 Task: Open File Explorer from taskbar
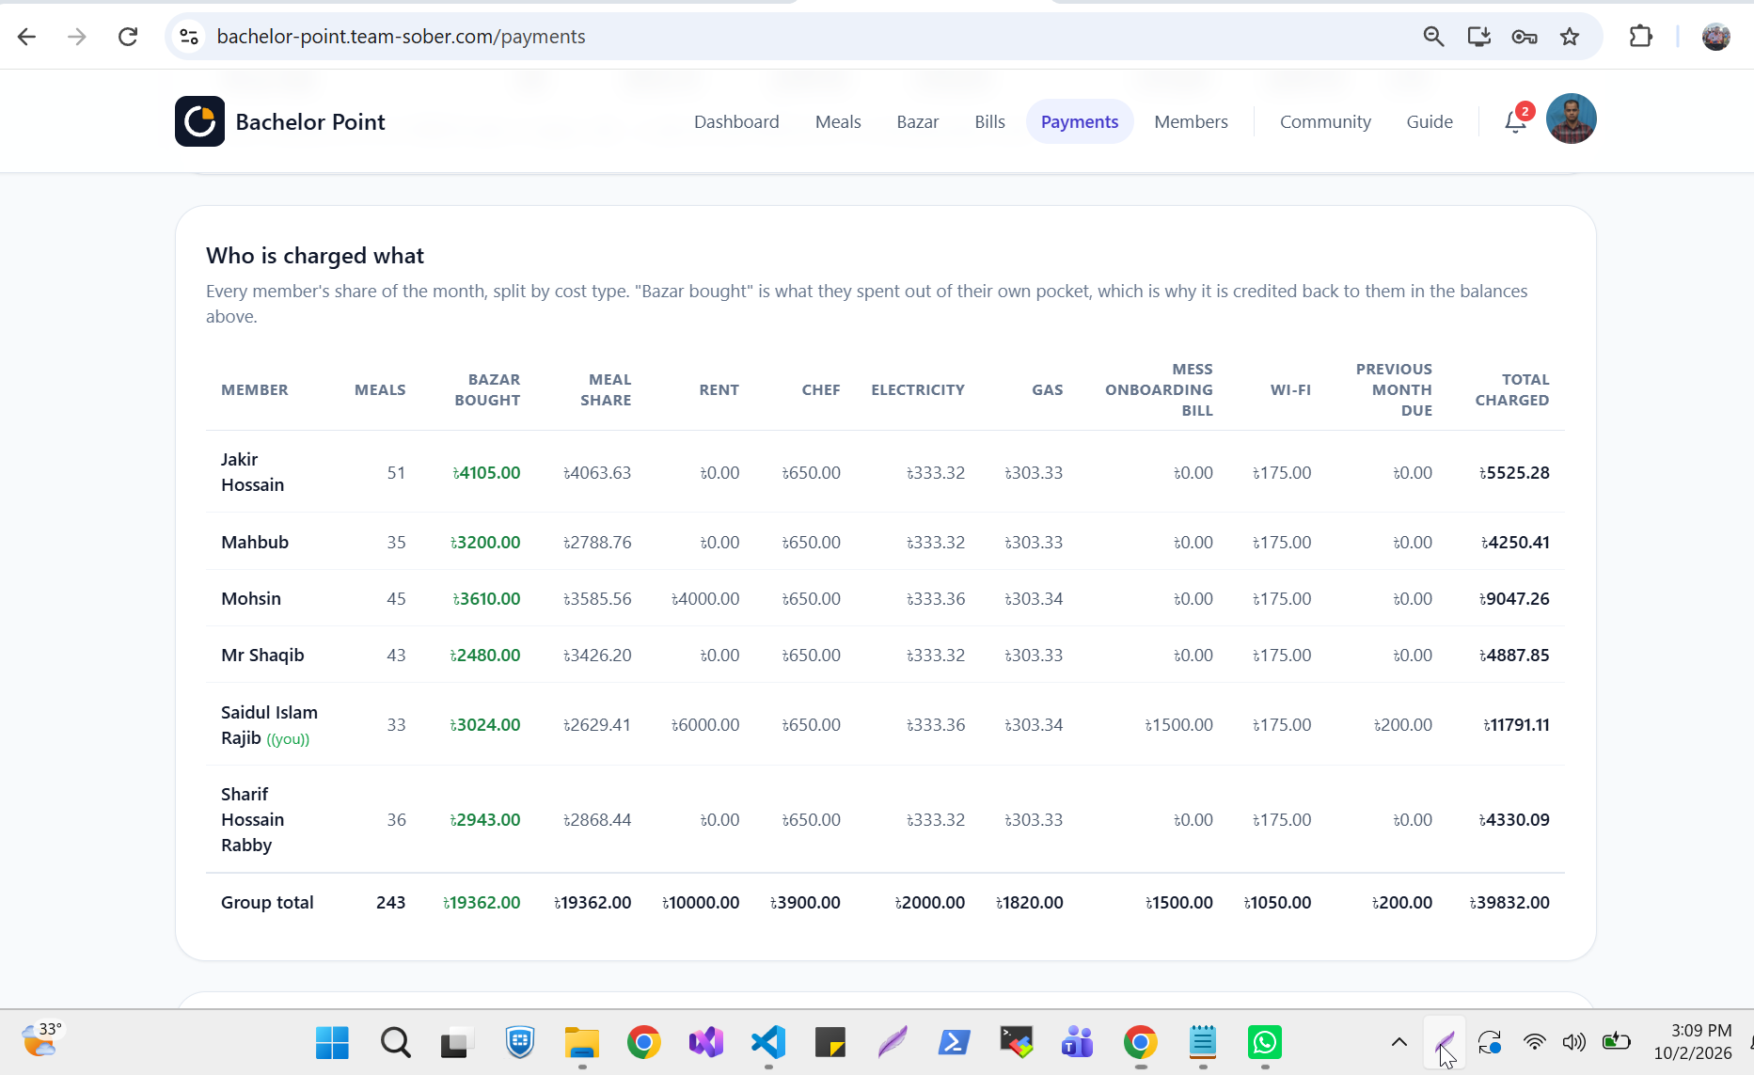click(581, 1042)
